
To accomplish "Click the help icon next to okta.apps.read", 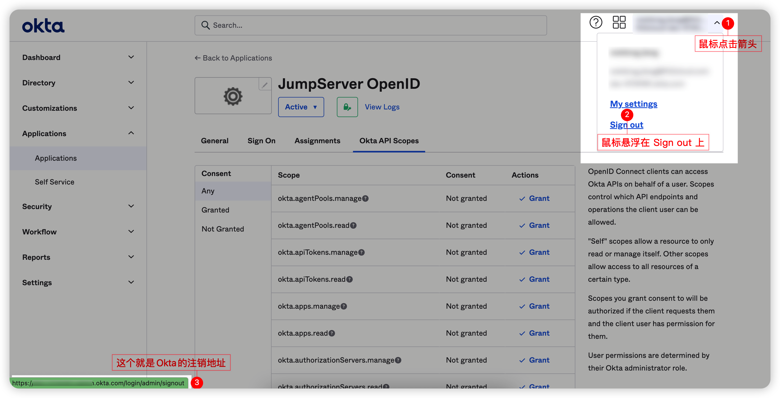I will (332, 333).
